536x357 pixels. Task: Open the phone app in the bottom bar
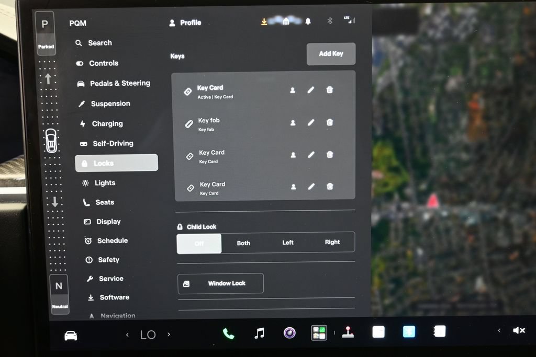coord(228,333)
